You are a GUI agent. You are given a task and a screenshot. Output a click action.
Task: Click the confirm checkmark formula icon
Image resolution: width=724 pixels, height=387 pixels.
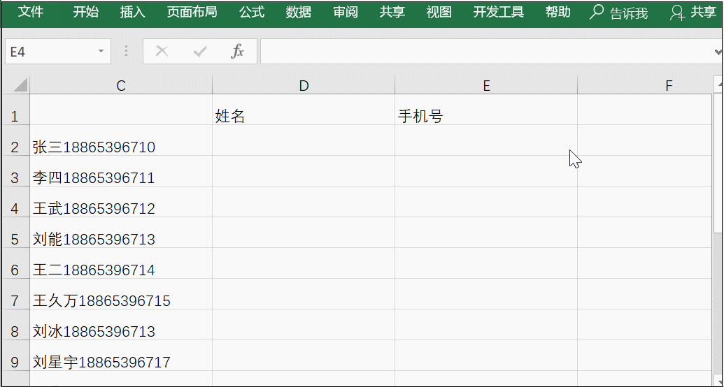(200, 51)
